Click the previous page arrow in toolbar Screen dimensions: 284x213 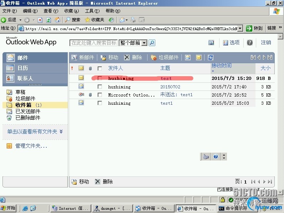tap(259, 58)
